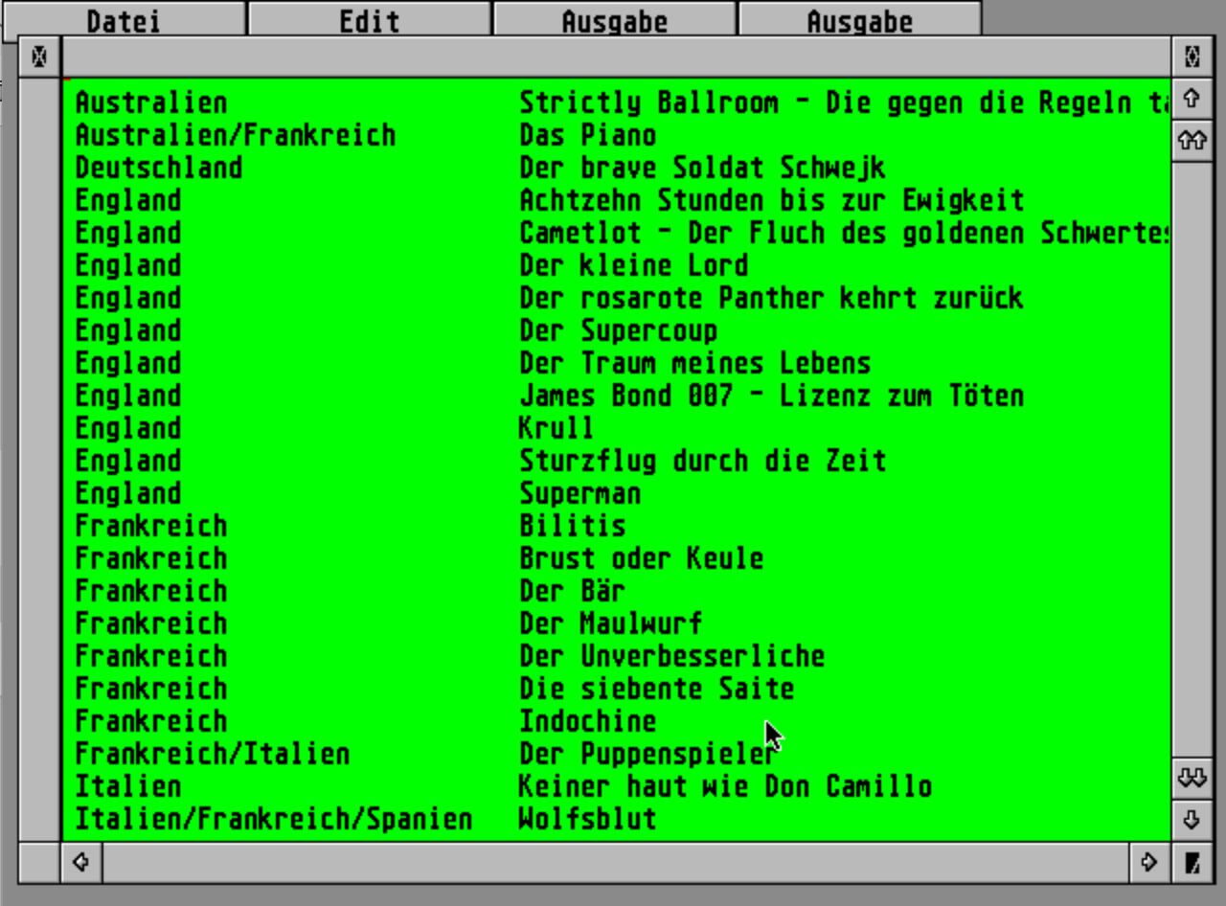Select the film 'Der Unverbesserliche'
This screenshot has width=1226, height=906.
point(671,656)
